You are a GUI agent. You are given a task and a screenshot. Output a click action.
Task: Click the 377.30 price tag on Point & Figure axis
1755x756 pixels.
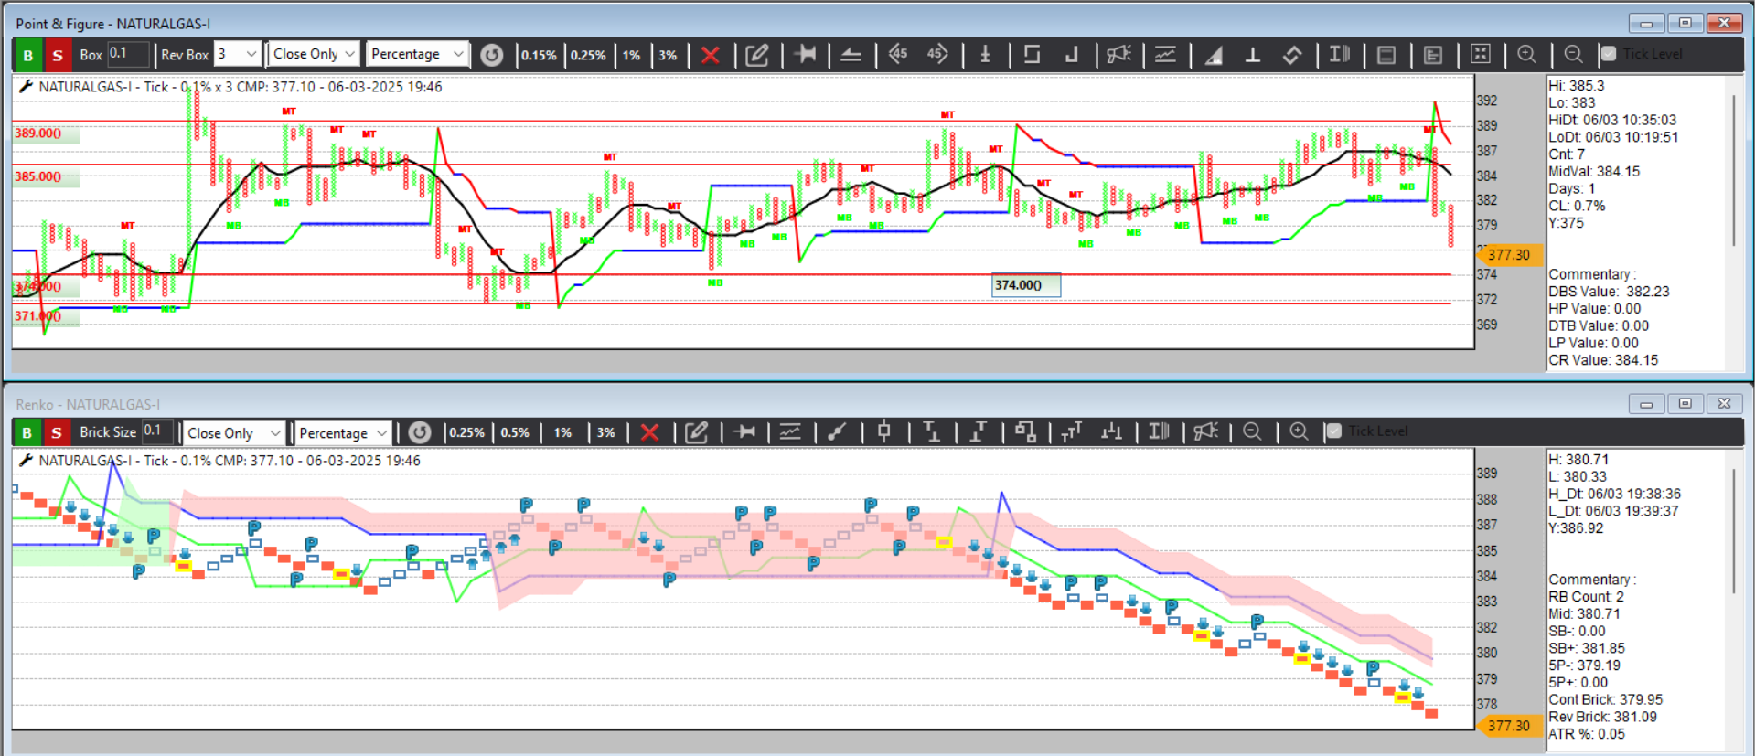tap(1509, 255)
